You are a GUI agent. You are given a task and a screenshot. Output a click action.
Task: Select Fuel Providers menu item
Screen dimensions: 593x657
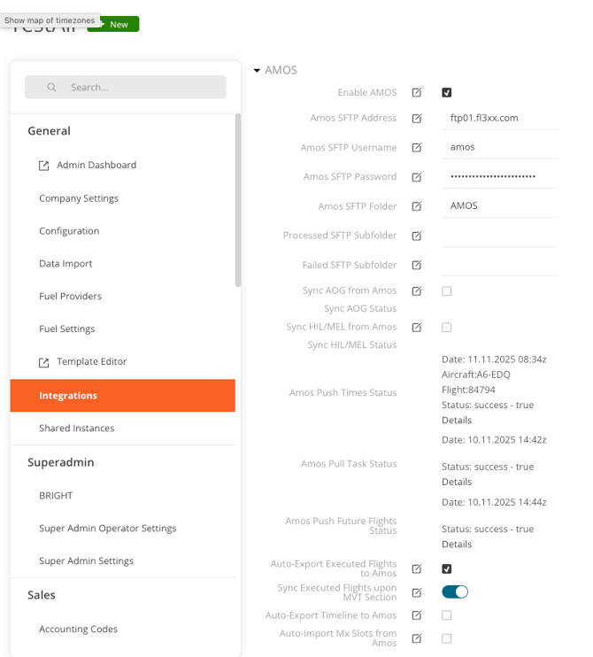tap(70, 297)
